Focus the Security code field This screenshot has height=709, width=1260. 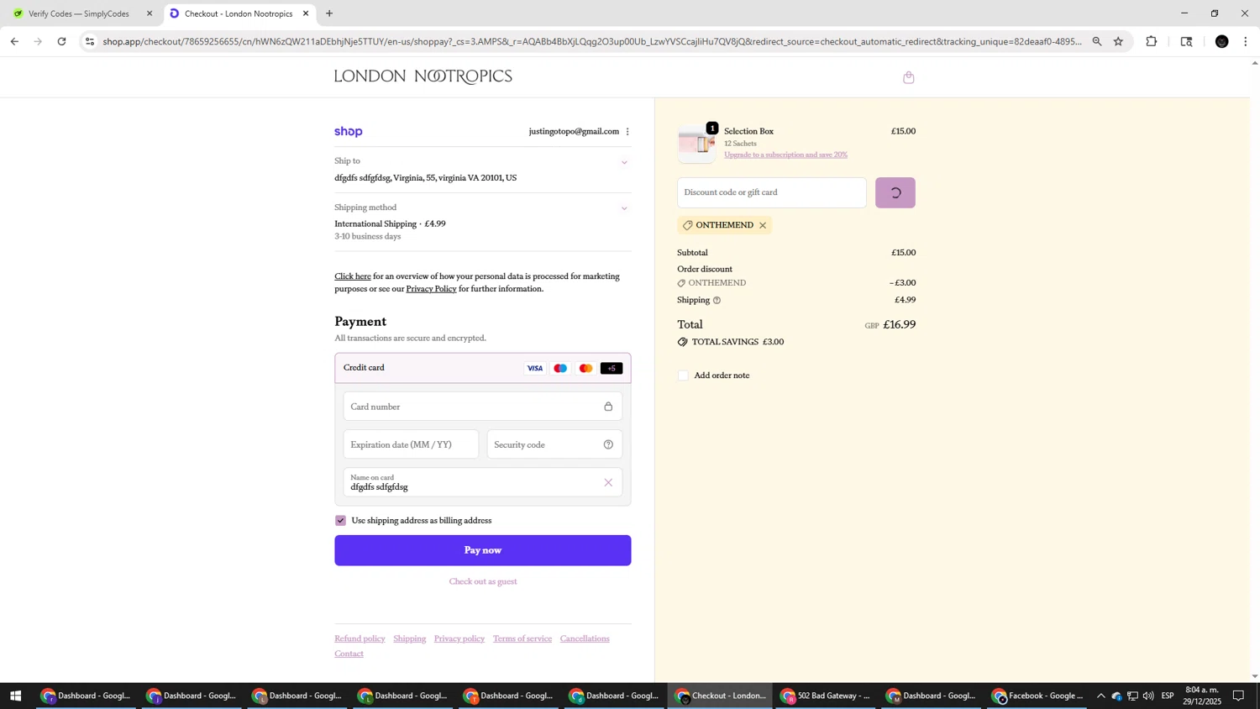(x=554, y=444)
